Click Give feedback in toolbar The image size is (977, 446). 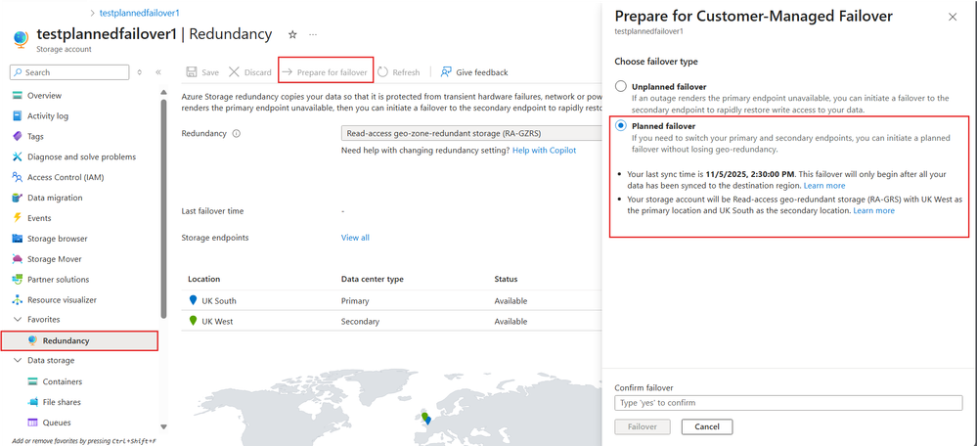(474, 72)
